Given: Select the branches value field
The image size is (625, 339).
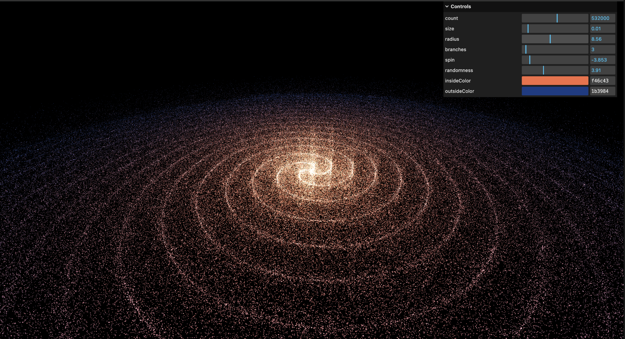Looking at the screenshot, I should pos(602,49).
